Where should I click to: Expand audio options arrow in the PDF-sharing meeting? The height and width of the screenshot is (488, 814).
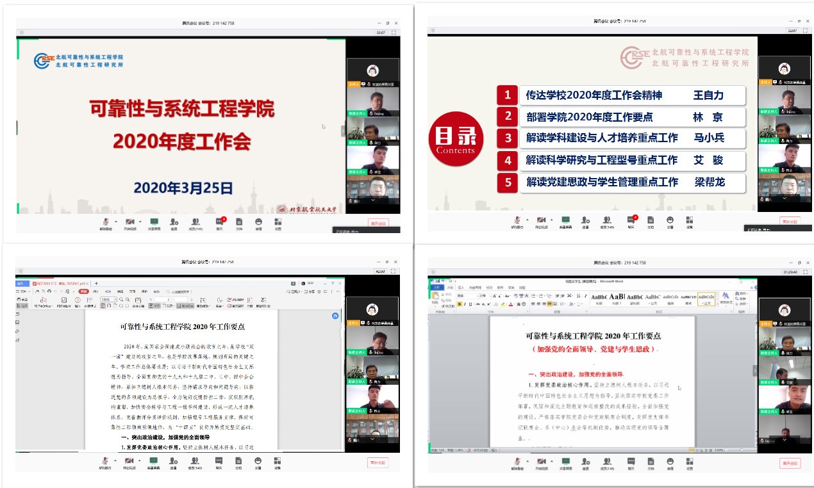point(115,461)
